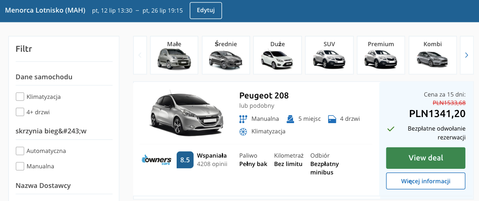
Task: Tick the 4+ drzwi checkbox
Action: (x=20, y=112)
